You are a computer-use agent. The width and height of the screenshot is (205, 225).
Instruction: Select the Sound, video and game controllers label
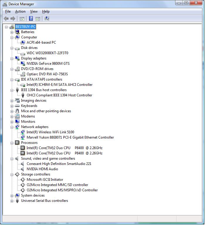coord(48,158)
